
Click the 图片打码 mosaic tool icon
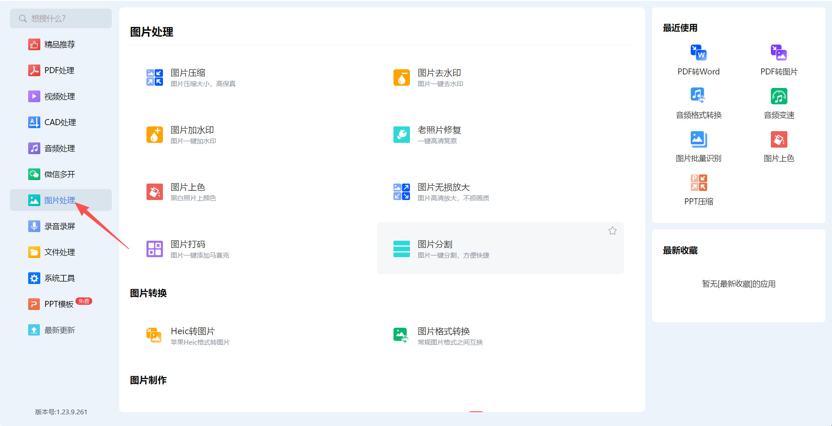pyautogui.click(x=154, y=249)
